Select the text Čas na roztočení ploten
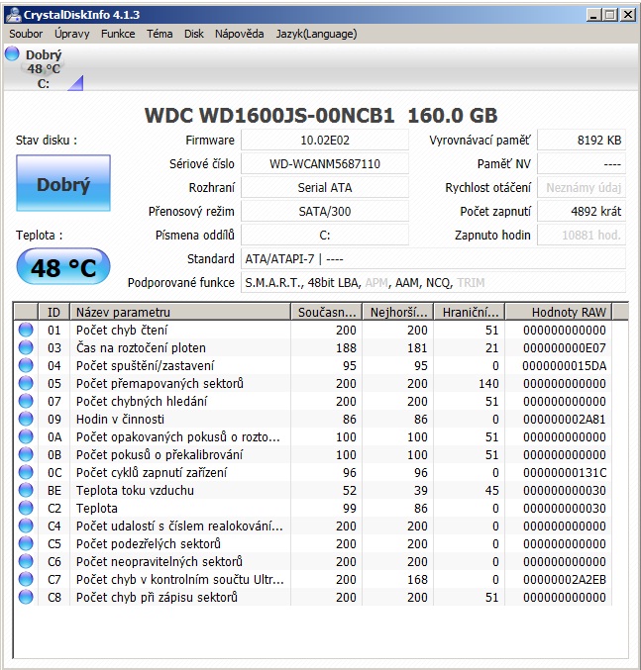Viewport: 641px width, 670px height. [x=141, y=347]
